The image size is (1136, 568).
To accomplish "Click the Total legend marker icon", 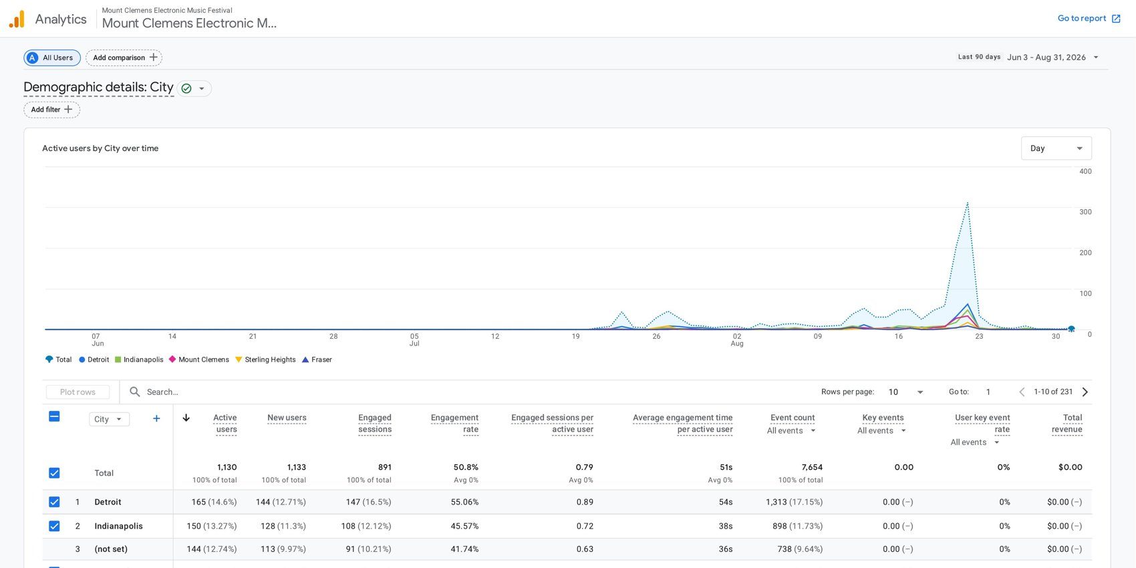I will click(x=49, y=360).
